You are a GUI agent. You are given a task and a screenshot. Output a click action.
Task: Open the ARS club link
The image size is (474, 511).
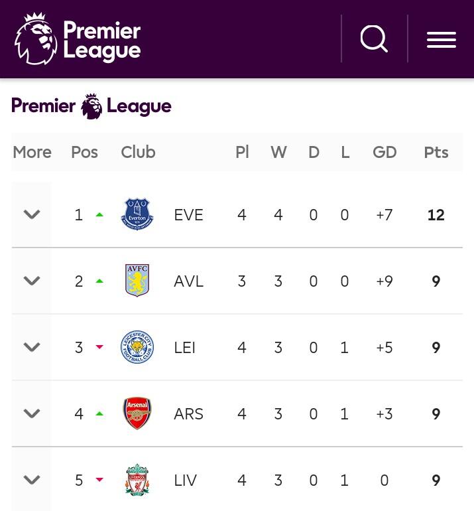click(188, 414)
